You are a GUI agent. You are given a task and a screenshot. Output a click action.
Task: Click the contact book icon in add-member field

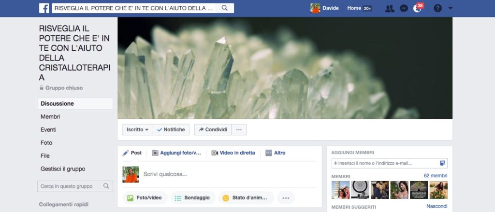click(x=443, y=163)
